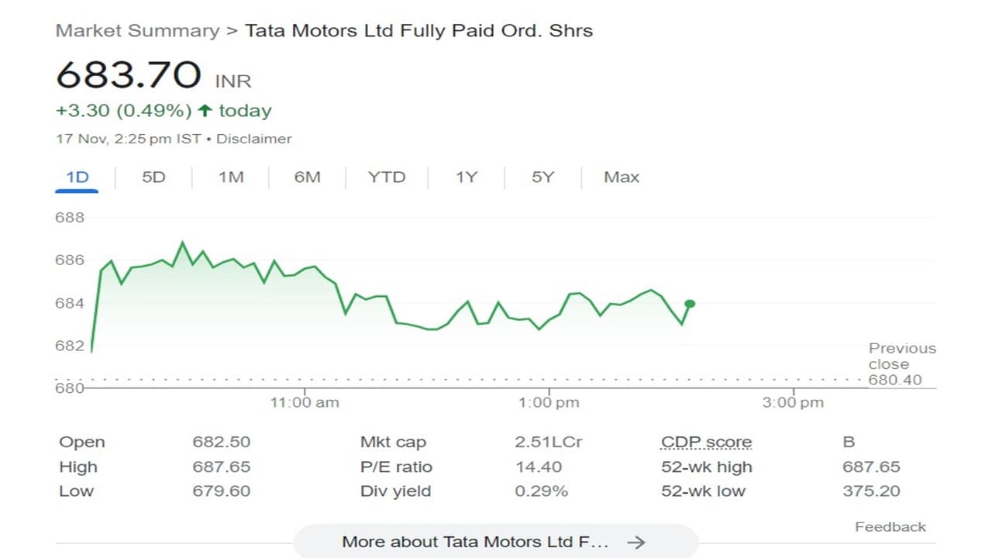The width and height of the screenshot is (992, 558).
Task: Select the YTD time range
Action: coord(387,177)
